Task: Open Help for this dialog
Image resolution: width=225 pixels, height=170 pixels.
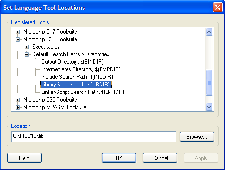Action: coord(24,158)
